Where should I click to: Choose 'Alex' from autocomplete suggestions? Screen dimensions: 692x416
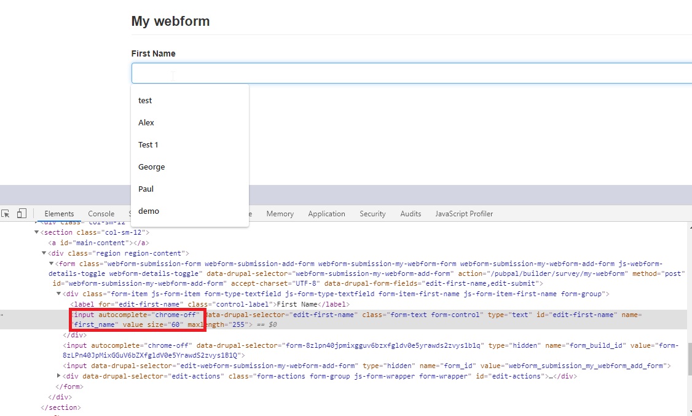tap(190, 123)
